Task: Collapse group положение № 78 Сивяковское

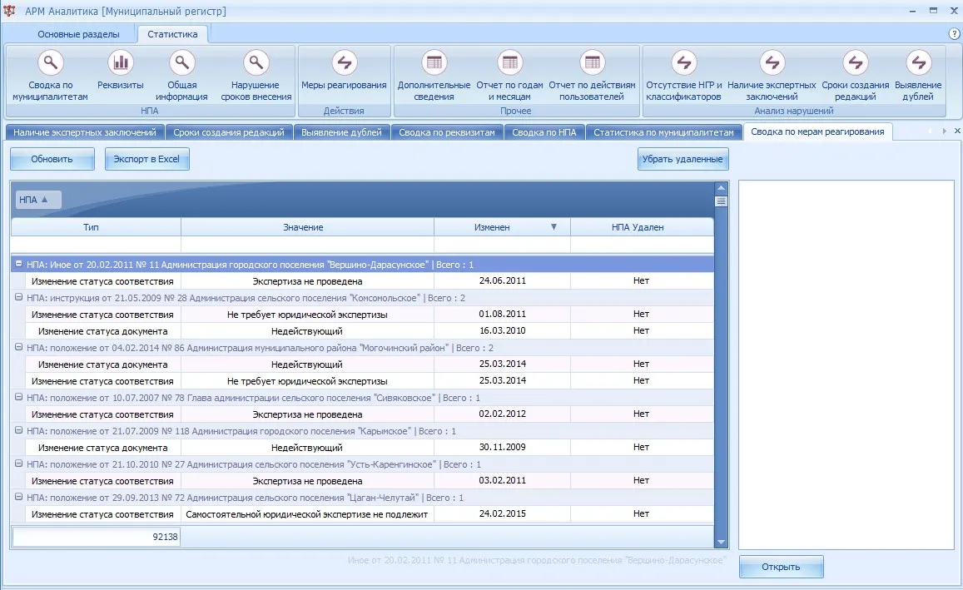Action: [18, 397]
